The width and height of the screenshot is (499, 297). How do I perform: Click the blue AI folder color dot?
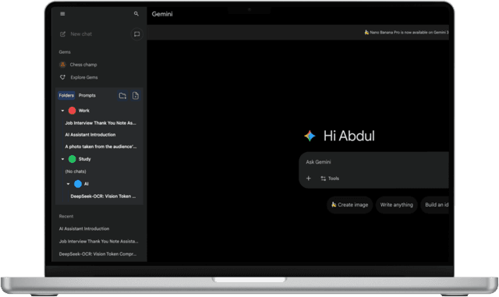(78, 184)
